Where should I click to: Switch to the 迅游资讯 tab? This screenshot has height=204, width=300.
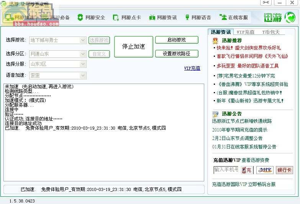tap(221, 32)
